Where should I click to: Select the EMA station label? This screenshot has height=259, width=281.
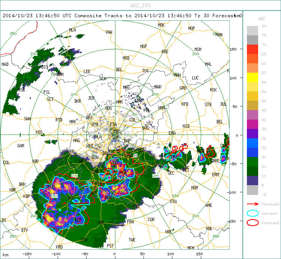coord(172,133)
